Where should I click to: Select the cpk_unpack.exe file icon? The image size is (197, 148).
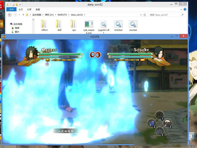tap(89, 24)
